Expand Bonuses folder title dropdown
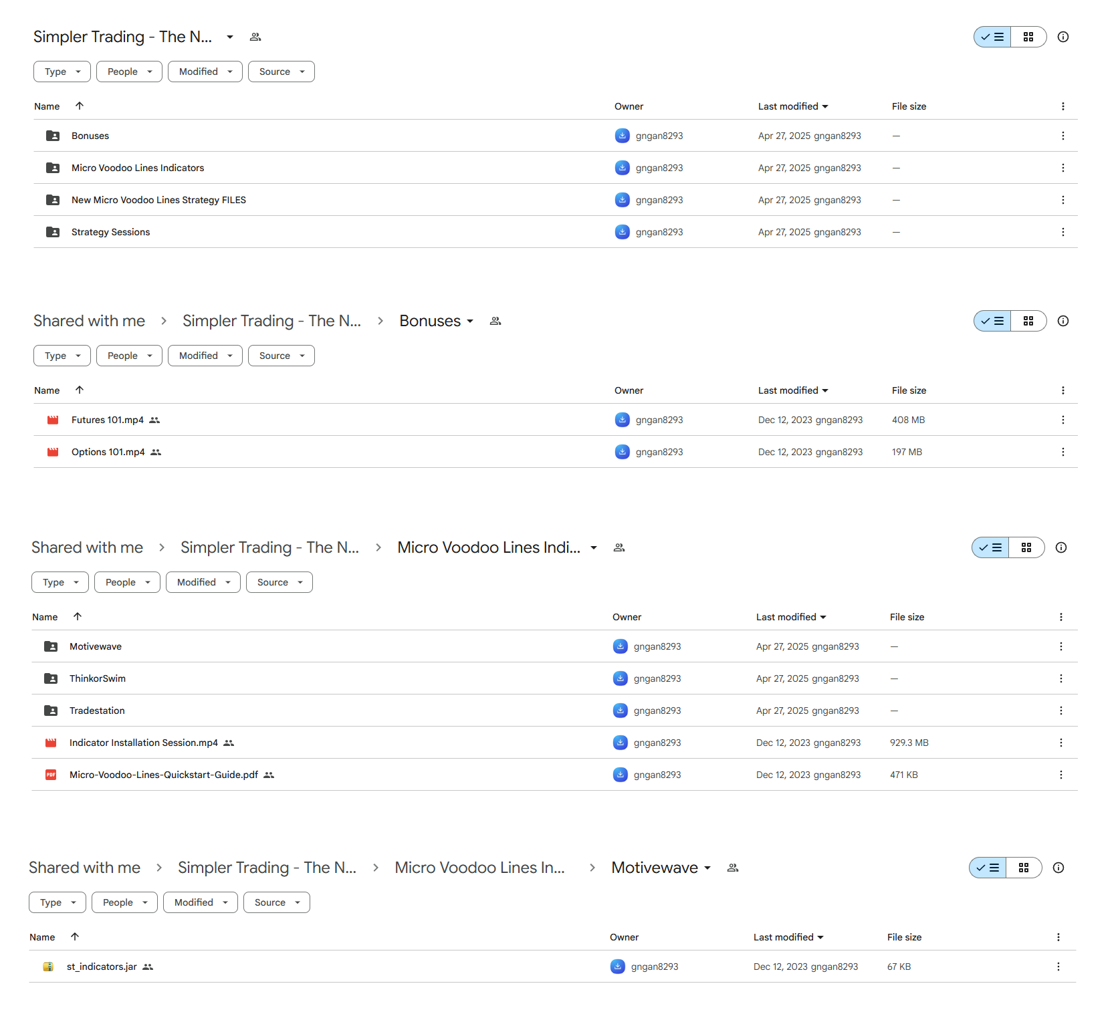The width and height of the screenshot is (1118, 1016). pos(470,321)
